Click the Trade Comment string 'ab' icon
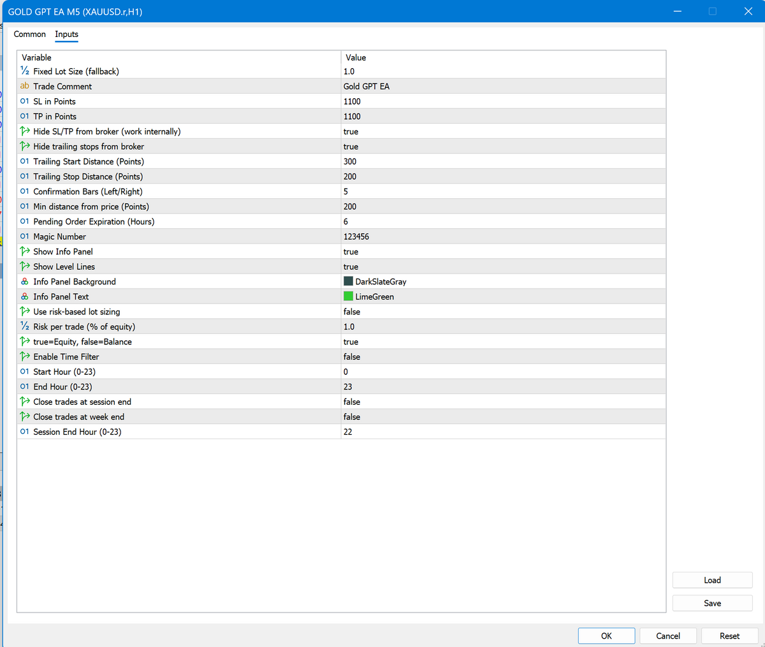The width and height of the screenshot is (765, 647). pyautogui.click(x=24, y=86)
